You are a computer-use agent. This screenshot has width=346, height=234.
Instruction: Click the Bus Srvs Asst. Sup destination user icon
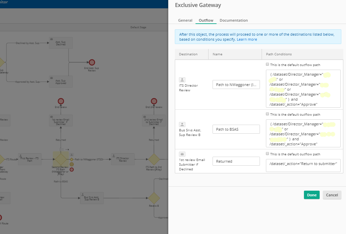tap(182, 124)
